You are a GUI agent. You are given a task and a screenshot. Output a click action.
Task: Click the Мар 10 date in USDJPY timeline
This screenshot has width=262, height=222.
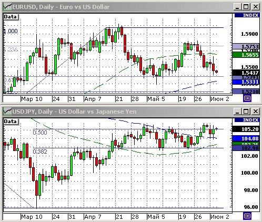[32, 217]
